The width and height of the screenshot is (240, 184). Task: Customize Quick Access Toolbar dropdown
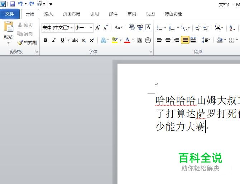pos(51,4)
